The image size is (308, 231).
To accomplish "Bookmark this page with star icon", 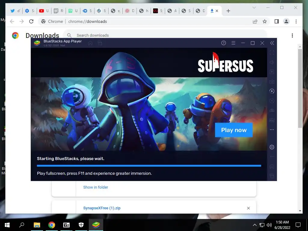I will click(x=265, y=21).
